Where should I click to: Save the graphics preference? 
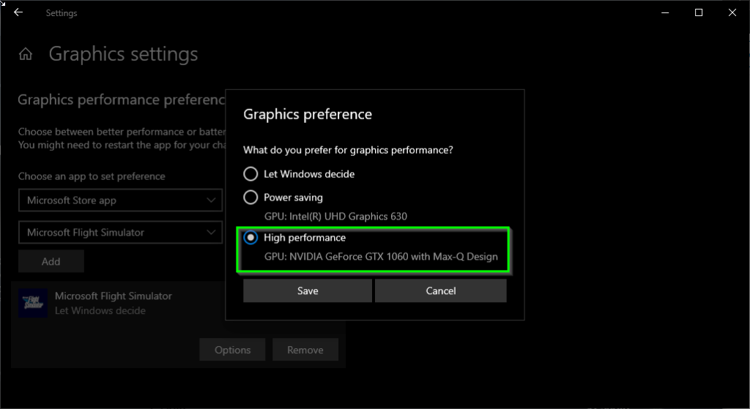(x=308, y=290)
